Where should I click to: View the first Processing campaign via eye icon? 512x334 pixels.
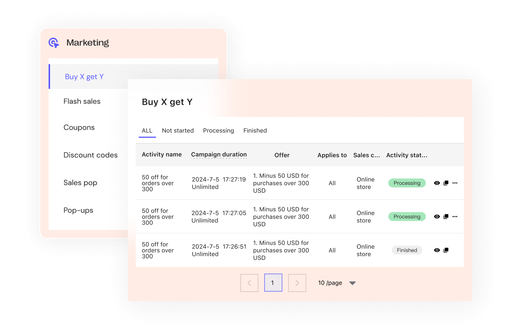(437, 183)
